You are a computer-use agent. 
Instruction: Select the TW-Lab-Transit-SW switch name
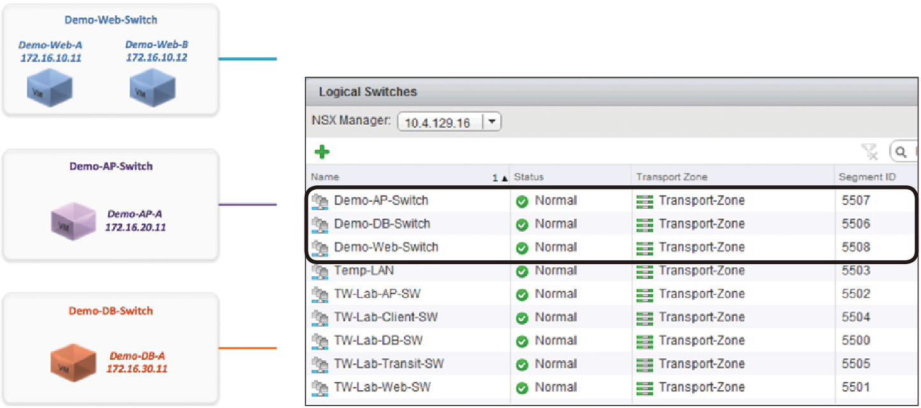[x=389, y=364]
